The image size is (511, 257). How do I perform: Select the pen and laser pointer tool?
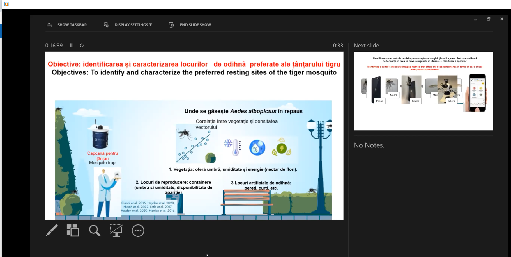52,231
